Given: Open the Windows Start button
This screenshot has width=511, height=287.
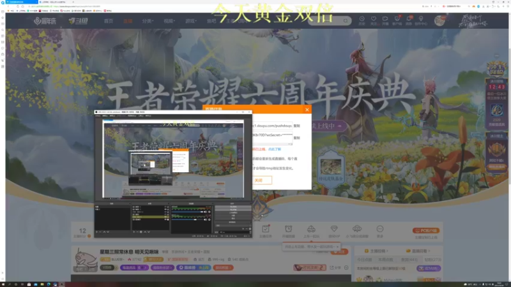Looking at the screenshot, I should coord(3,284).
